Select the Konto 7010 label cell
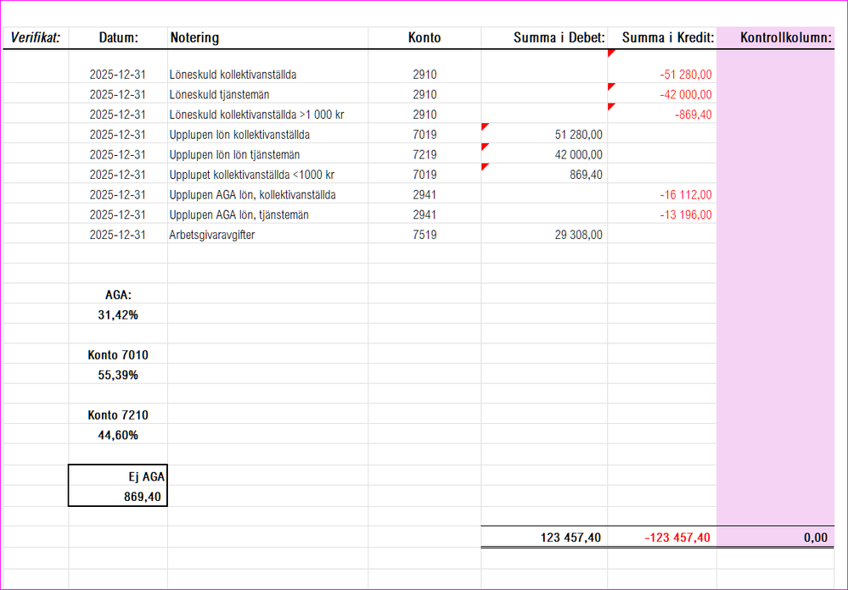Screen dimensions: 848x590 119,355
